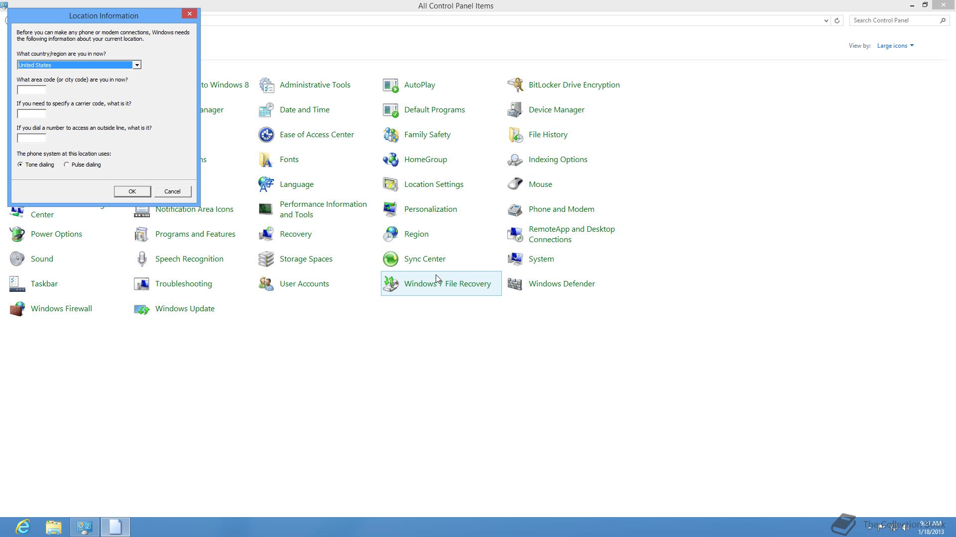This screenshot has width=956, height=537.
Task: Open the System icon
Action: [515, 259]
